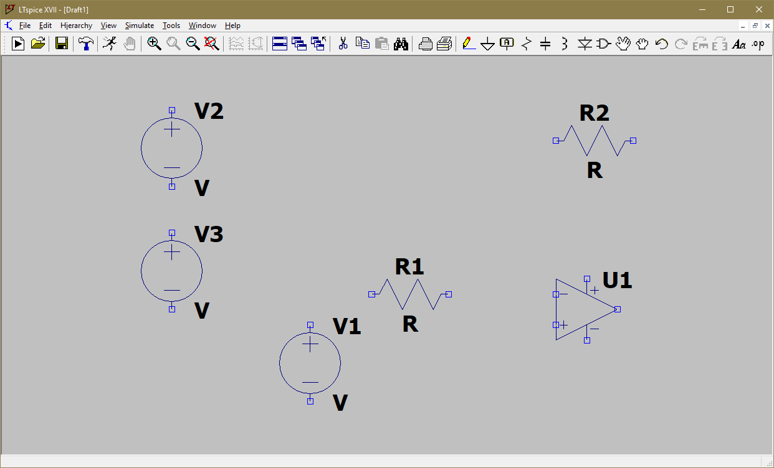774x468 pixels.
Task: Click the scissors Cut tool
Action: pos(343,44)
